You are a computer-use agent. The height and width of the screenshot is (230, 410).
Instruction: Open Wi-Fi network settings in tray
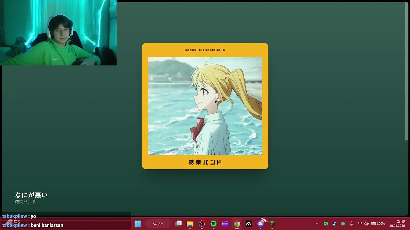click(360, 224)
